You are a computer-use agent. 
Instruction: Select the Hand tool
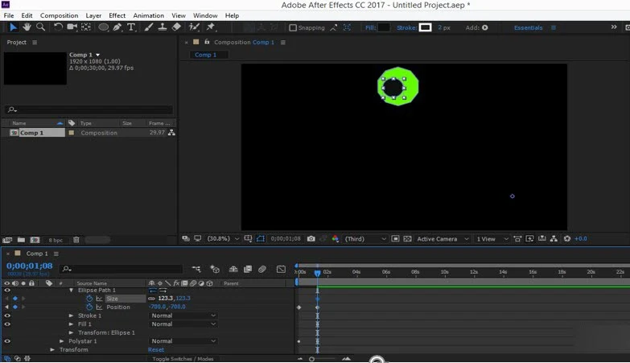click(x=27, y=27)
